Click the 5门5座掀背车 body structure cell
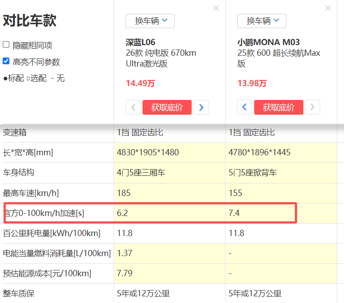The width and height of the screenshot is (344, 303). [x=252, y=173]
